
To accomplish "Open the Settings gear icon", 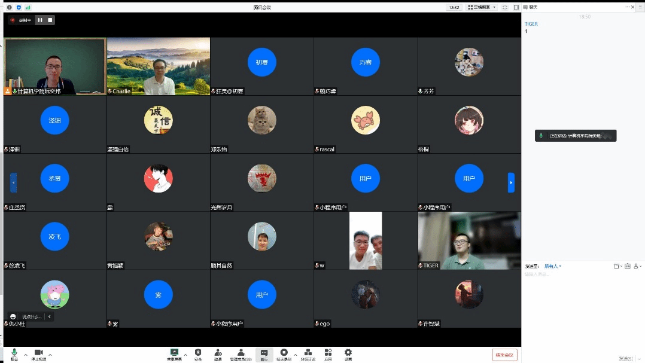I will [x=348, y=353].
